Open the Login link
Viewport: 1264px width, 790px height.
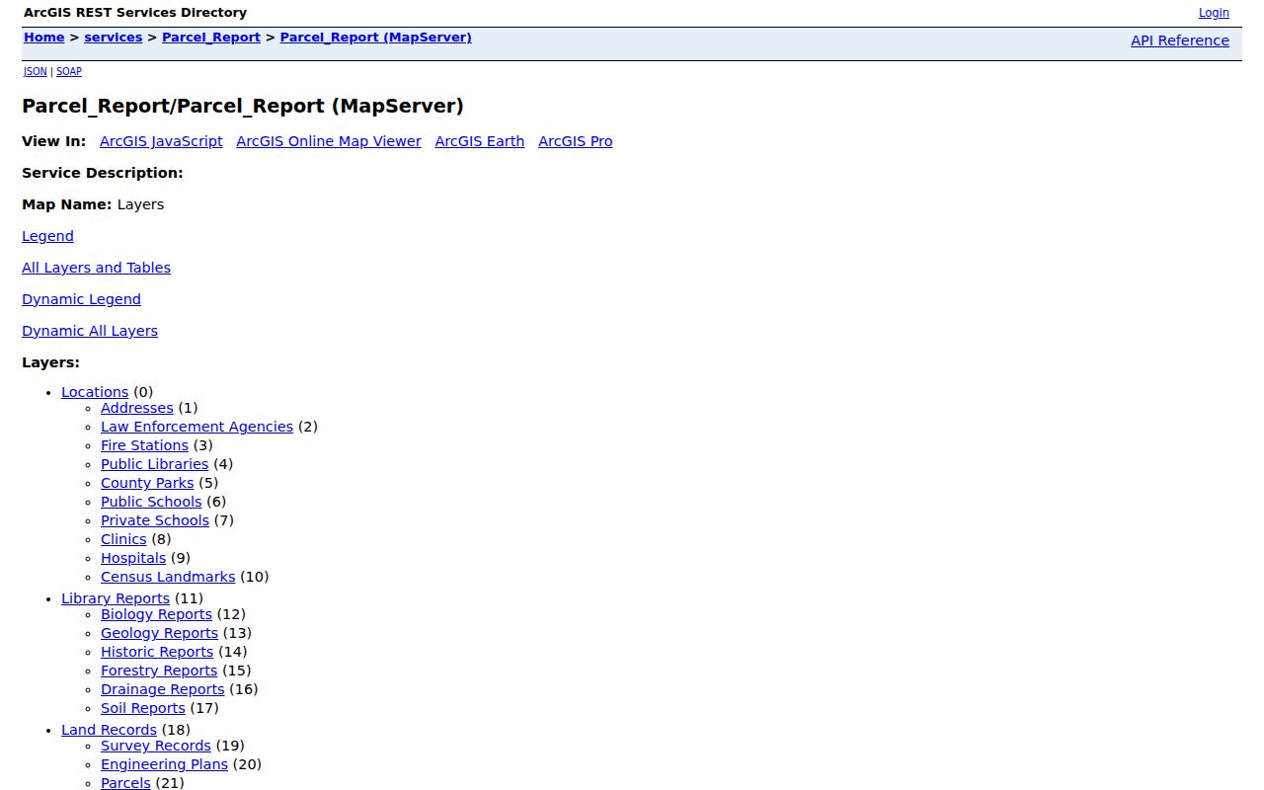click(1214, 13)
